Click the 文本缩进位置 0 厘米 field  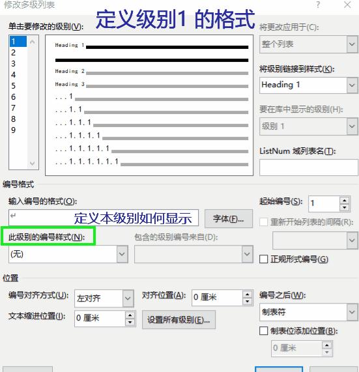pos(100,319)
